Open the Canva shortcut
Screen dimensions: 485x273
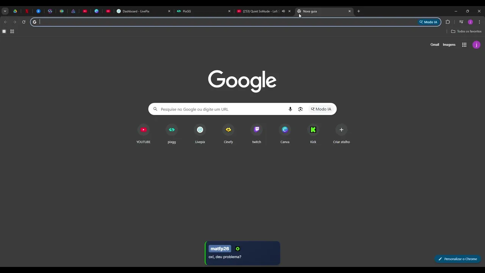pyautogui.click(x=285, y=135)
